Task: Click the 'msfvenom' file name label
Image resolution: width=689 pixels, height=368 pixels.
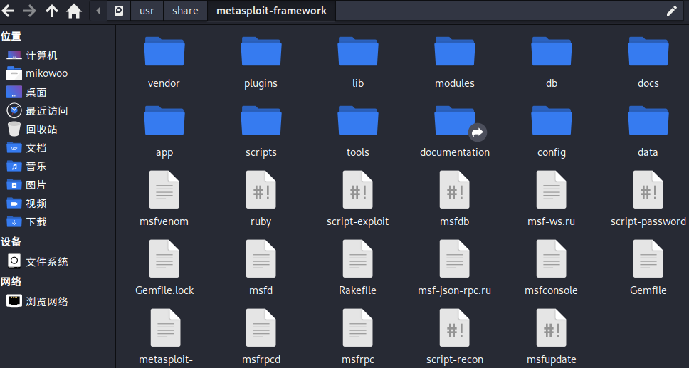Action: point(164,221)
